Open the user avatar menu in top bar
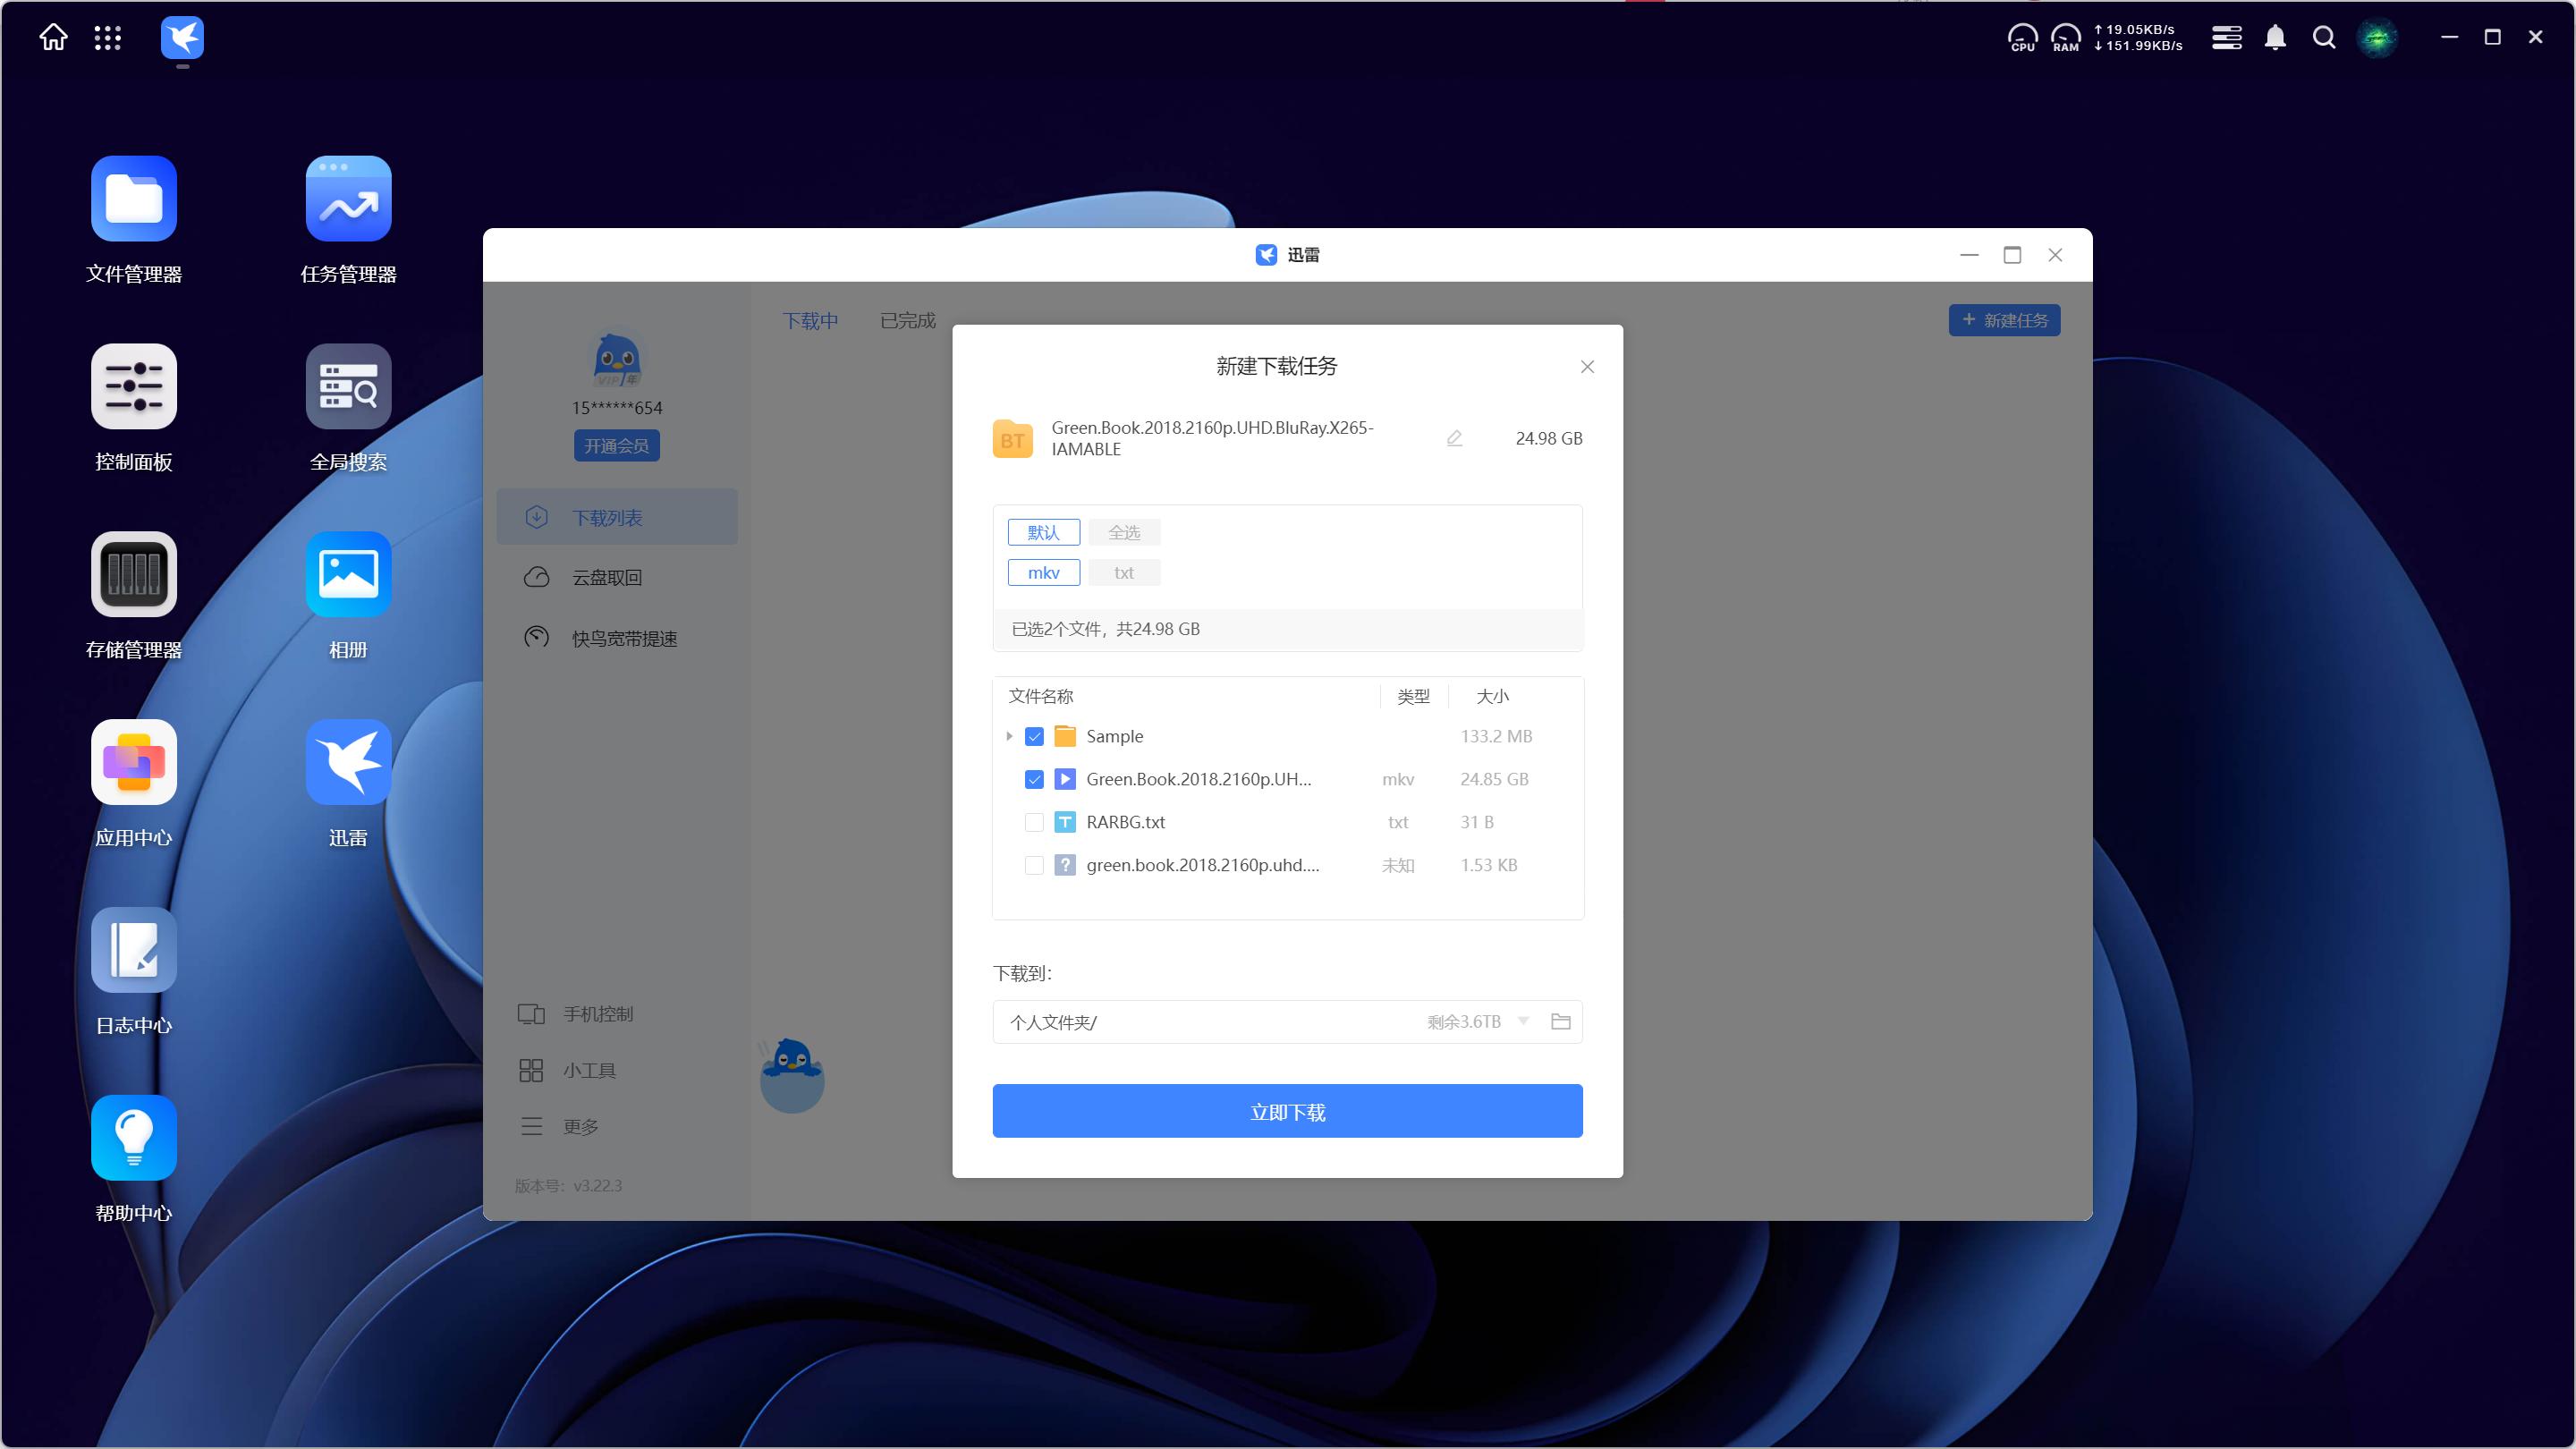 [2377, 38]
